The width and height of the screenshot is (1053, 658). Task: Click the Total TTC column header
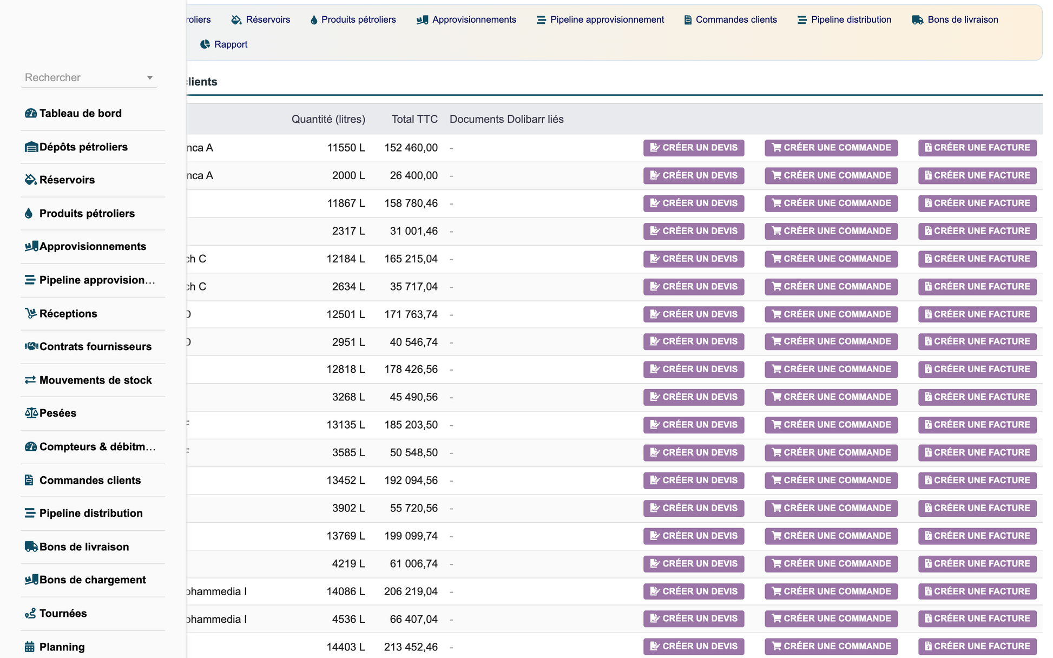(414, 119)
